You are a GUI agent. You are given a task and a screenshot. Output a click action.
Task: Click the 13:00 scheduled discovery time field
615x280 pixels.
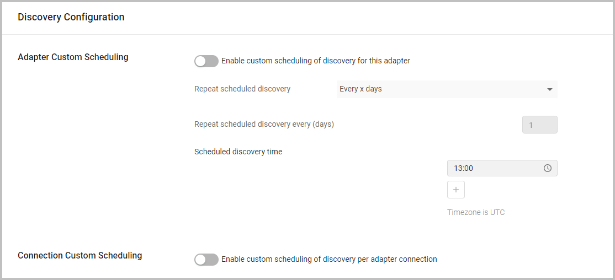497,168
